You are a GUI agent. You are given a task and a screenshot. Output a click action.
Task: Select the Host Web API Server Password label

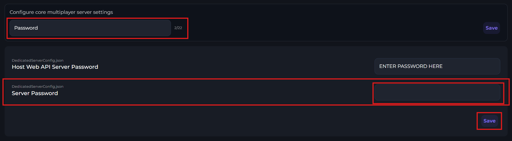coord(55,67)
